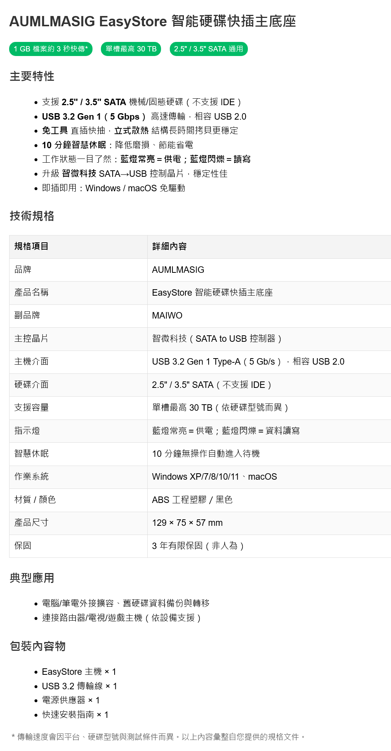Select the '電源供應器 × 1' package item

71,700
